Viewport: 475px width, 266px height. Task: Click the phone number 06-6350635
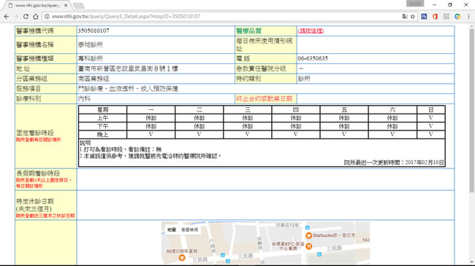[313, 58]
